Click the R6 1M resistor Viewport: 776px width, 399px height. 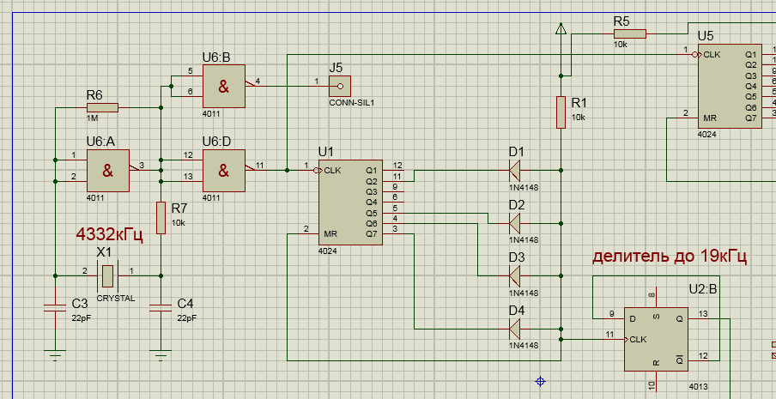click(x=102, y=107)
